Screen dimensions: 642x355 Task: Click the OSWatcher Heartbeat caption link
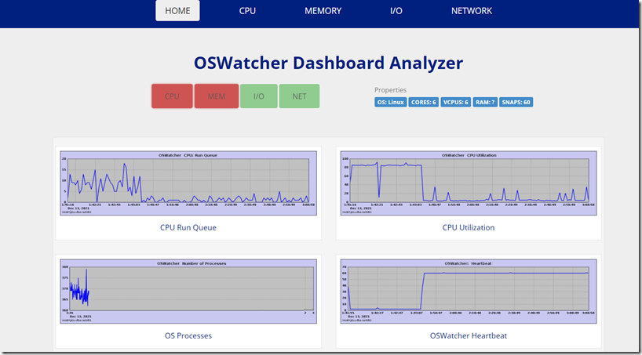469,335
